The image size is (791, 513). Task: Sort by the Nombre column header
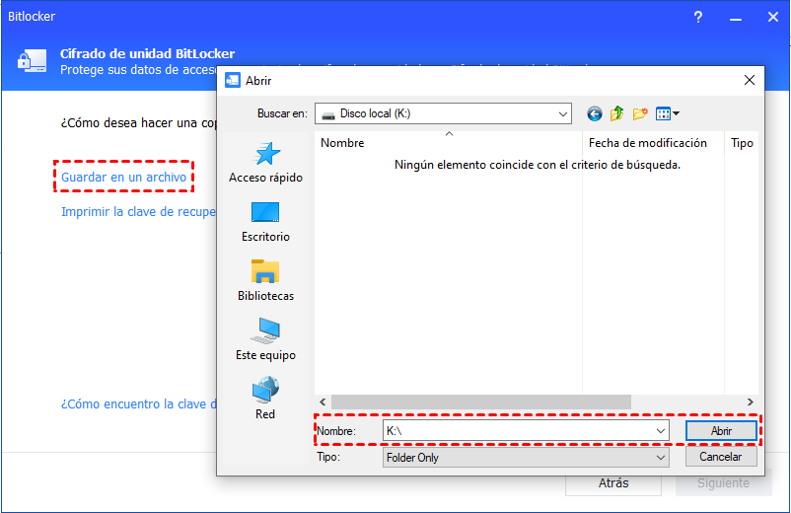(342, 143)
